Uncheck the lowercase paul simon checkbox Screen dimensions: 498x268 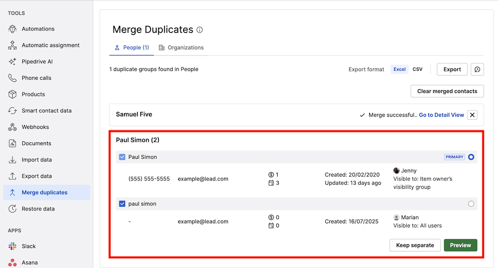pyautogui.click(x=122, y=204)
